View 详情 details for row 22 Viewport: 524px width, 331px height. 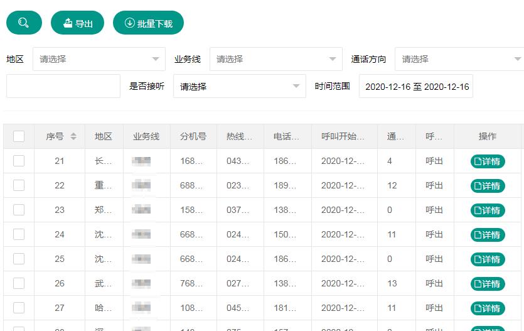[x=488, y=186]
